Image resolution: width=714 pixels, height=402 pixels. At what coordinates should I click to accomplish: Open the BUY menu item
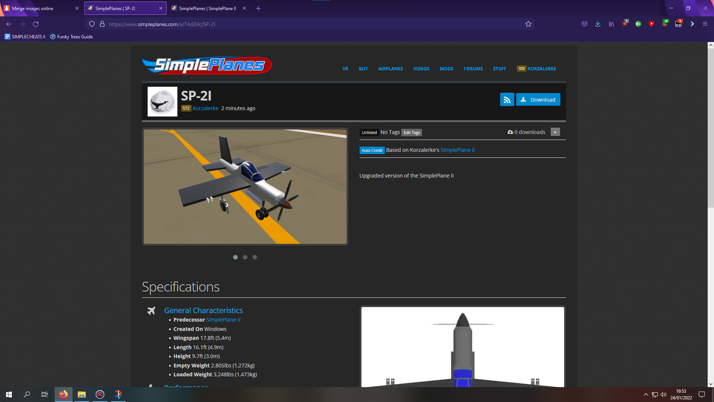363,69
